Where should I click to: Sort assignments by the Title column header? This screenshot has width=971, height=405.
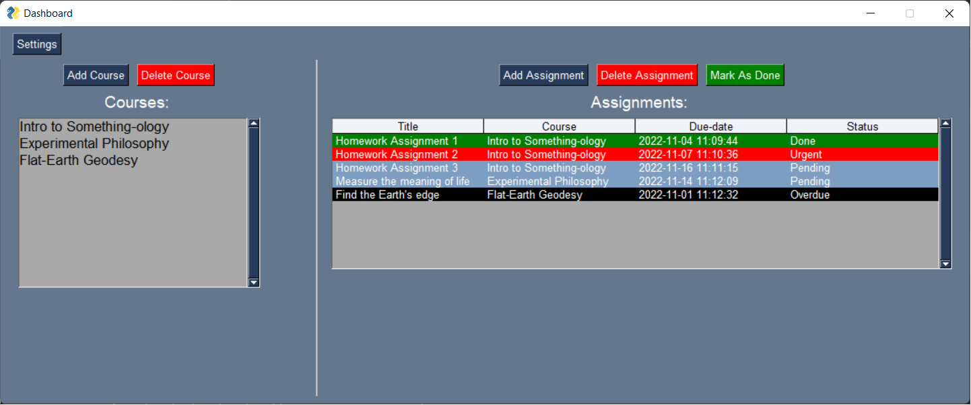[x=407, y=125]
